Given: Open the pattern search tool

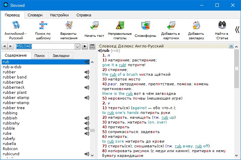Looking at the screenshot, I should (x=42, y=26).
